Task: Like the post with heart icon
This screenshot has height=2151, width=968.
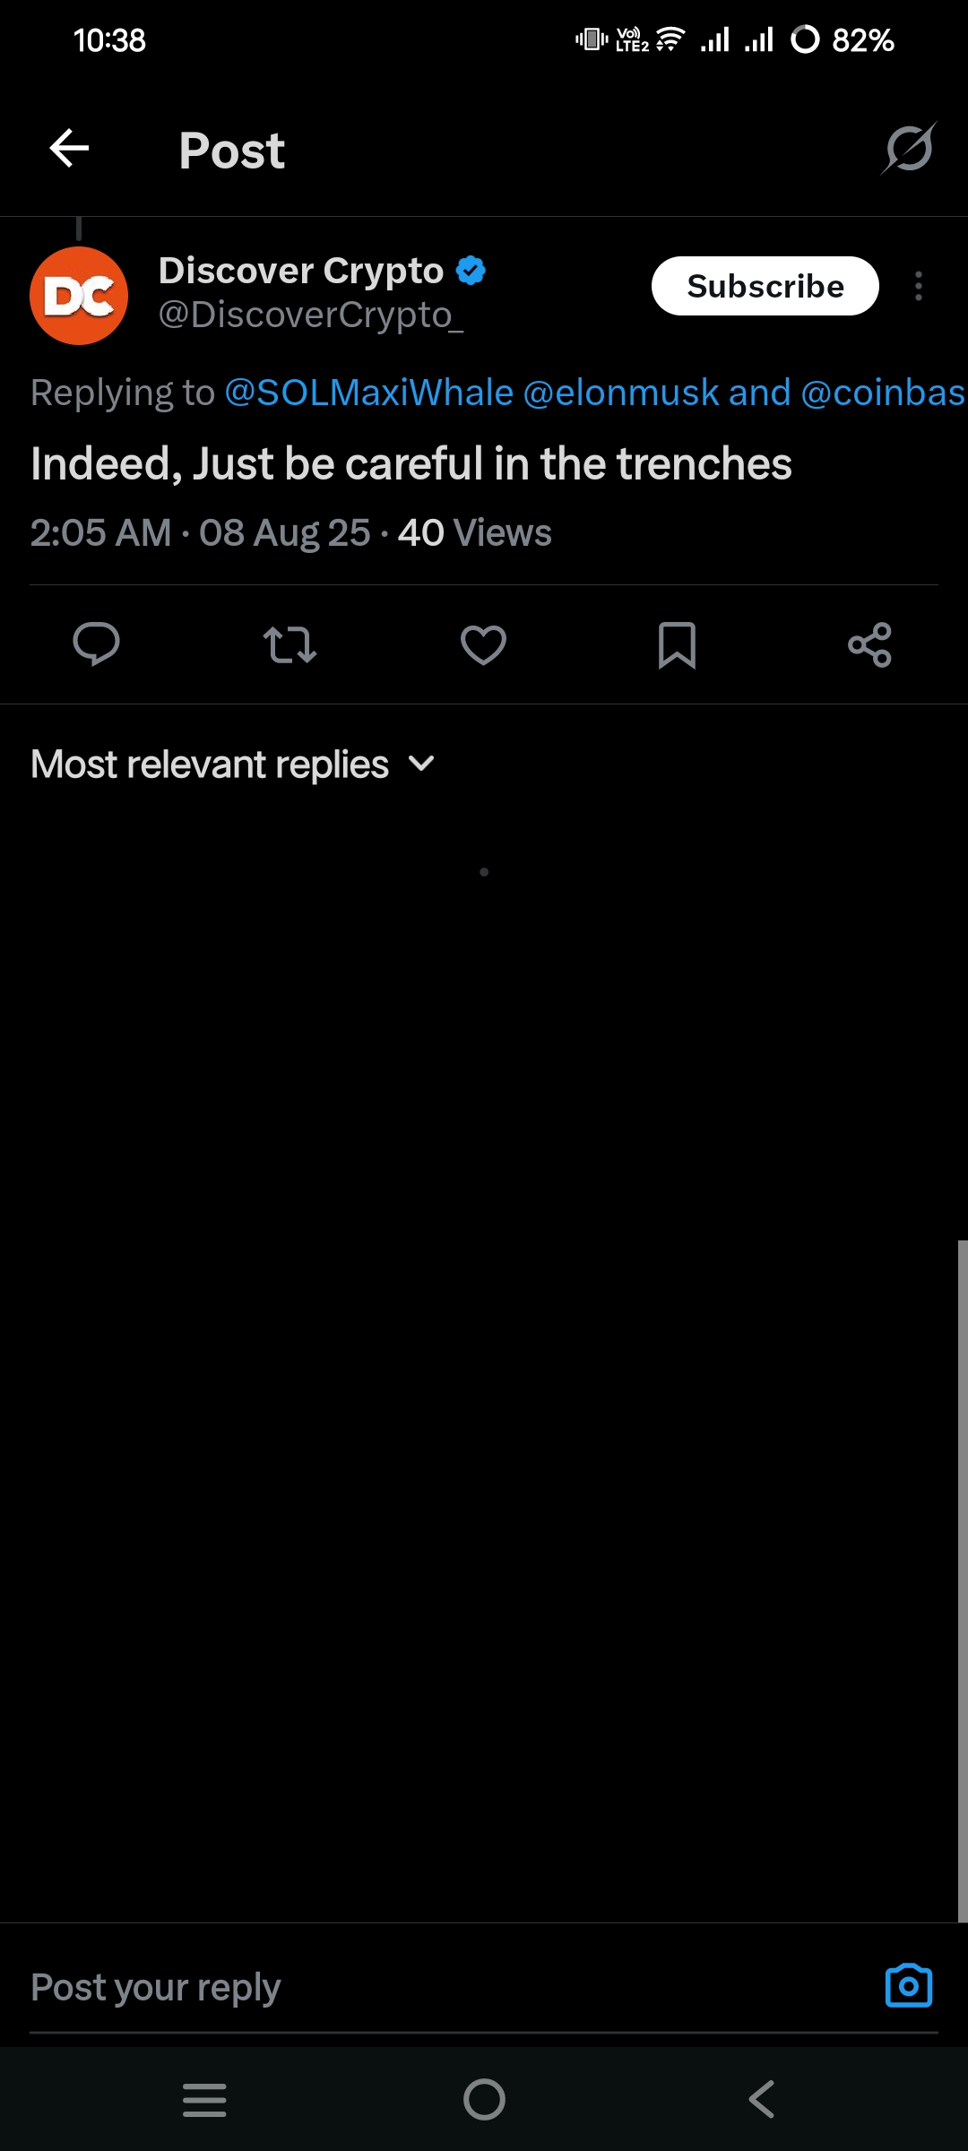Action: (x=483, y=644)
